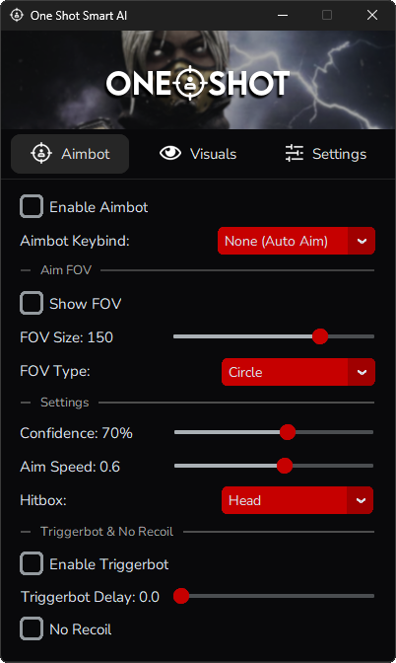The height and width of the screenshot is (663, 396).
Task: Open the None (Auto Aim) keybind dropdown
Action: point(297,241)
